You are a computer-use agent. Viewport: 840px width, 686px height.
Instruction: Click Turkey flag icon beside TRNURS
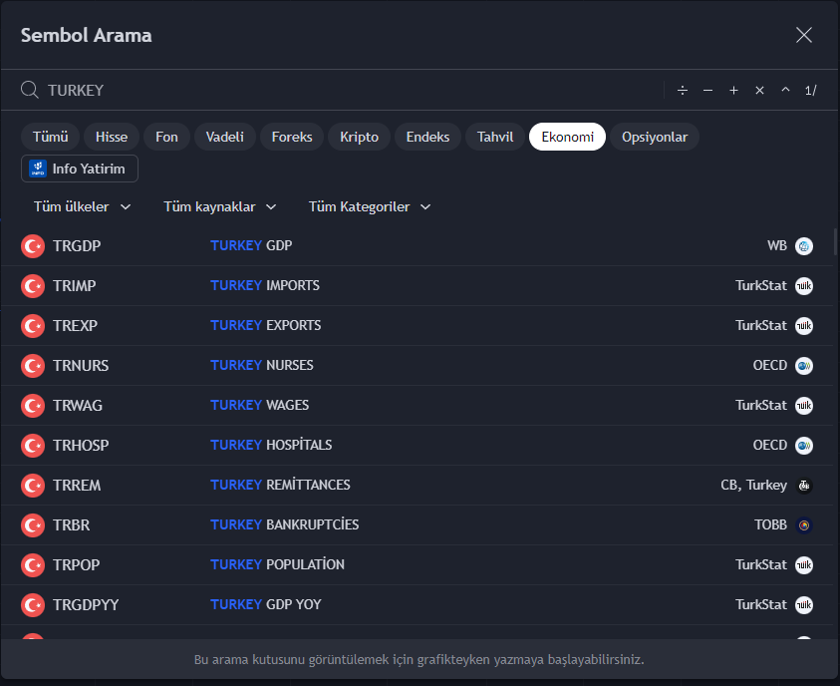tap(33, 366)
